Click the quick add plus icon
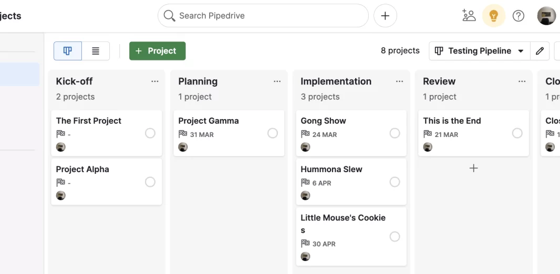 (x=385, y=16)
